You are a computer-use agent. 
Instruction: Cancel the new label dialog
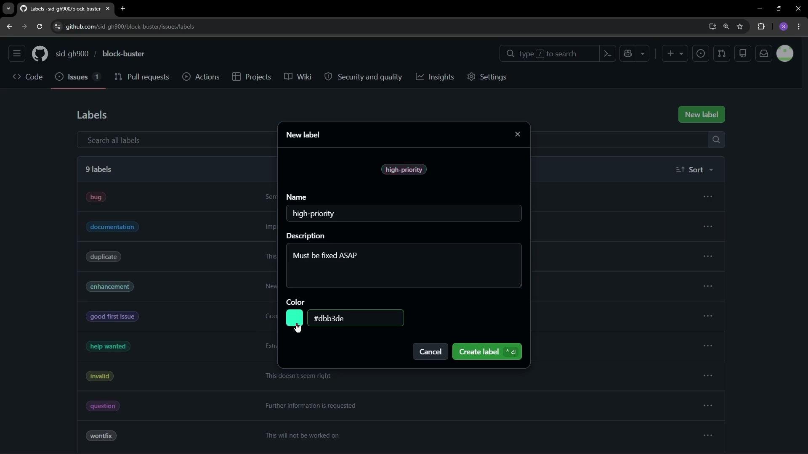point(431,352)
